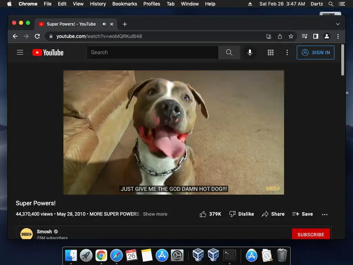Go to the YouTube home logo
The image size is (353, 265).
tap(48, 52)
